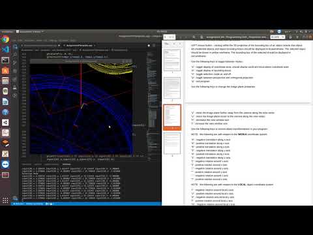This screenshot has width=313, height=235.
Task: Show Applications grid in the dock
Action: coord(5,200)
